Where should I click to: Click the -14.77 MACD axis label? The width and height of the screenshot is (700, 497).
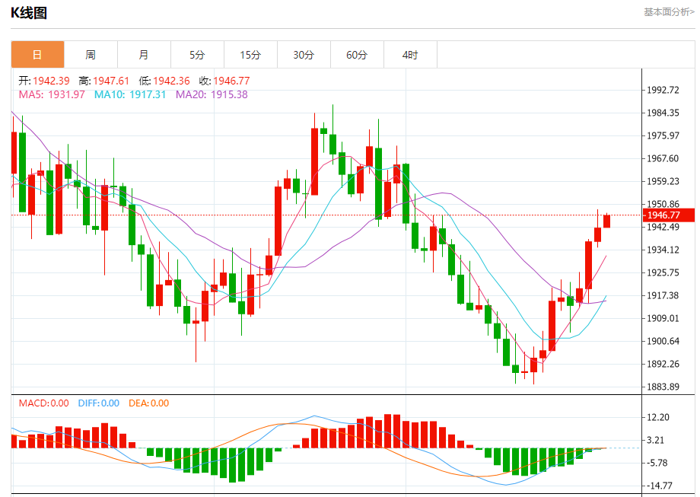point(658,486)
